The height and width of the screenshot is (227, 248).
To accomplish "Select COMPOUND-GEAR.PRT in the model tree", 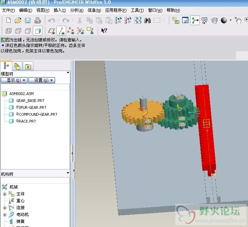I will (x=37, y=114).
